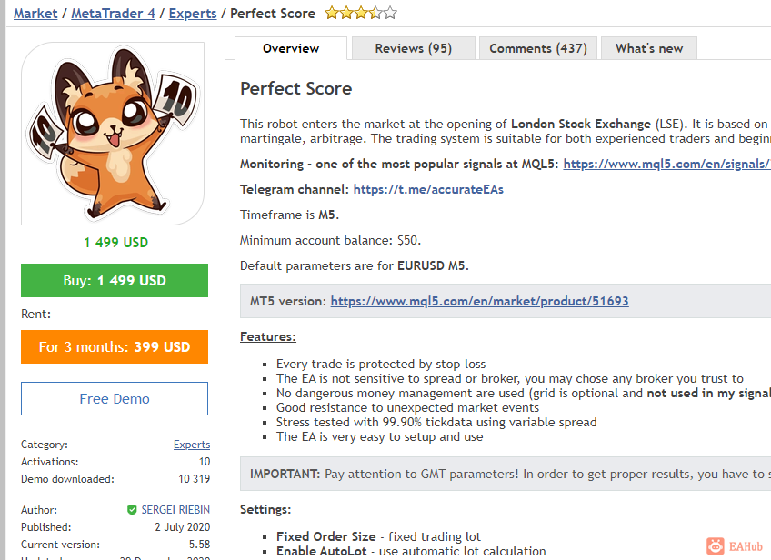Buy the product for 1 499 USD
The image size is (771, 560).
click(x=115, y=280)
